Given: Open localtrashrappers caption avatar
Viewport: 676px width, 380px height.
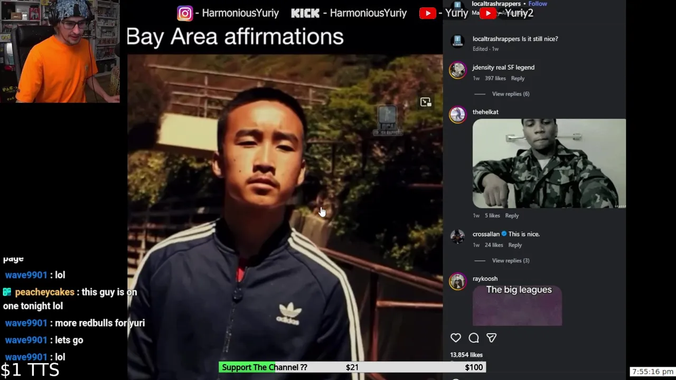Looking at the screenshot, I should 458,41.
